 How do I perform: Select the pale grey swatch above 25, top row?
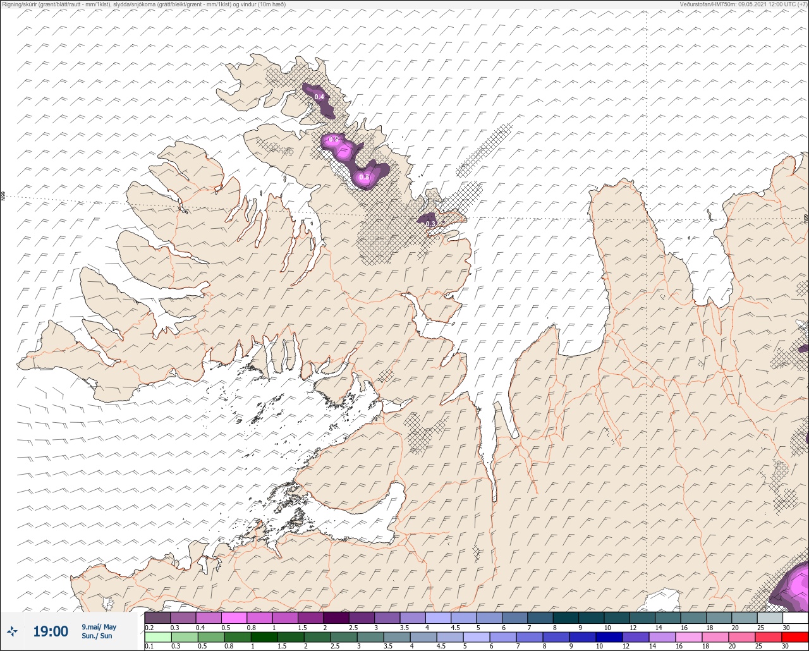(x=769, y=618)
